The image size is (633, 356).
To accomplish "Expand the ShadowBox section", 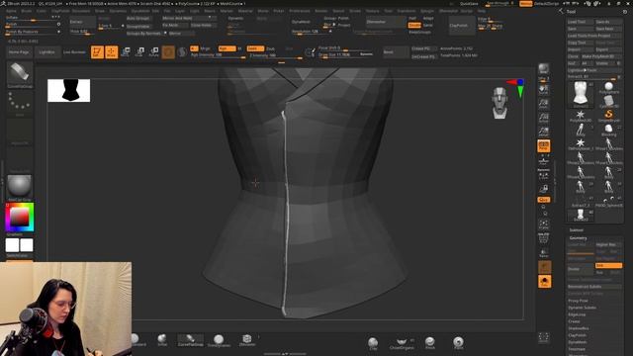I will (x=579, y=328).
